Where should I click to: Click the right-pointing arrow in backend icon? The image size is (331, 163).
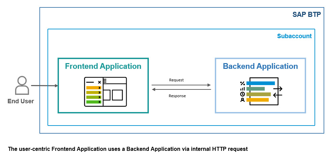click(x=278, y=89)
